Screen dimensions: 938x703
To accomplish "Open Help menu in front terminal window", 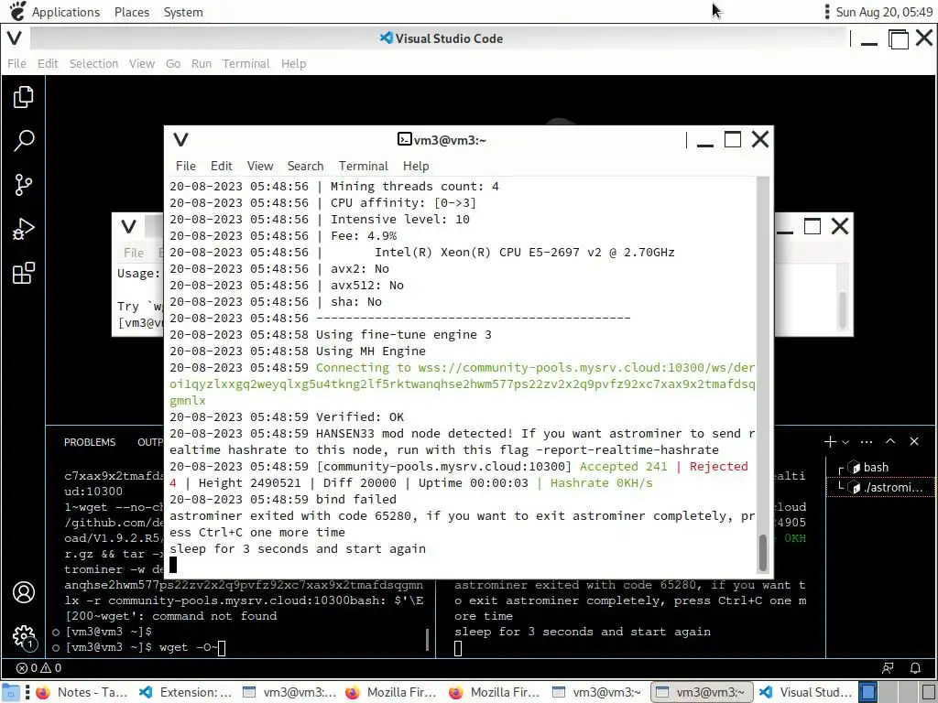I will (x=416, y=167).
